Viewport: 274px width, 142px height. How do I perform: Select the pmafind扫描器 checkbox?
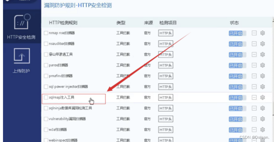point(46,76)
